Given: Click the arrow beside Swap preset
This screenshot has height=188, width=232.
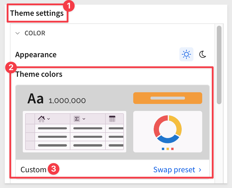Looking at the screenshot, I should 200,170.
